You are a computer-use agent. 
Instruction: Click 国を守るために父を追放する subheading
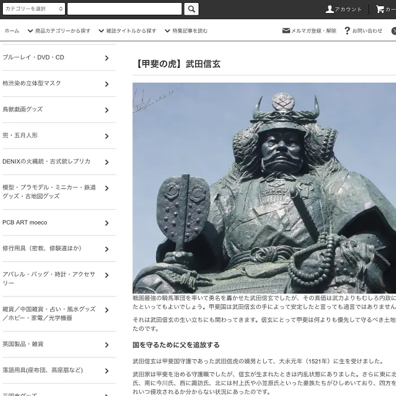pyautogui.click(x=176, y=345)
